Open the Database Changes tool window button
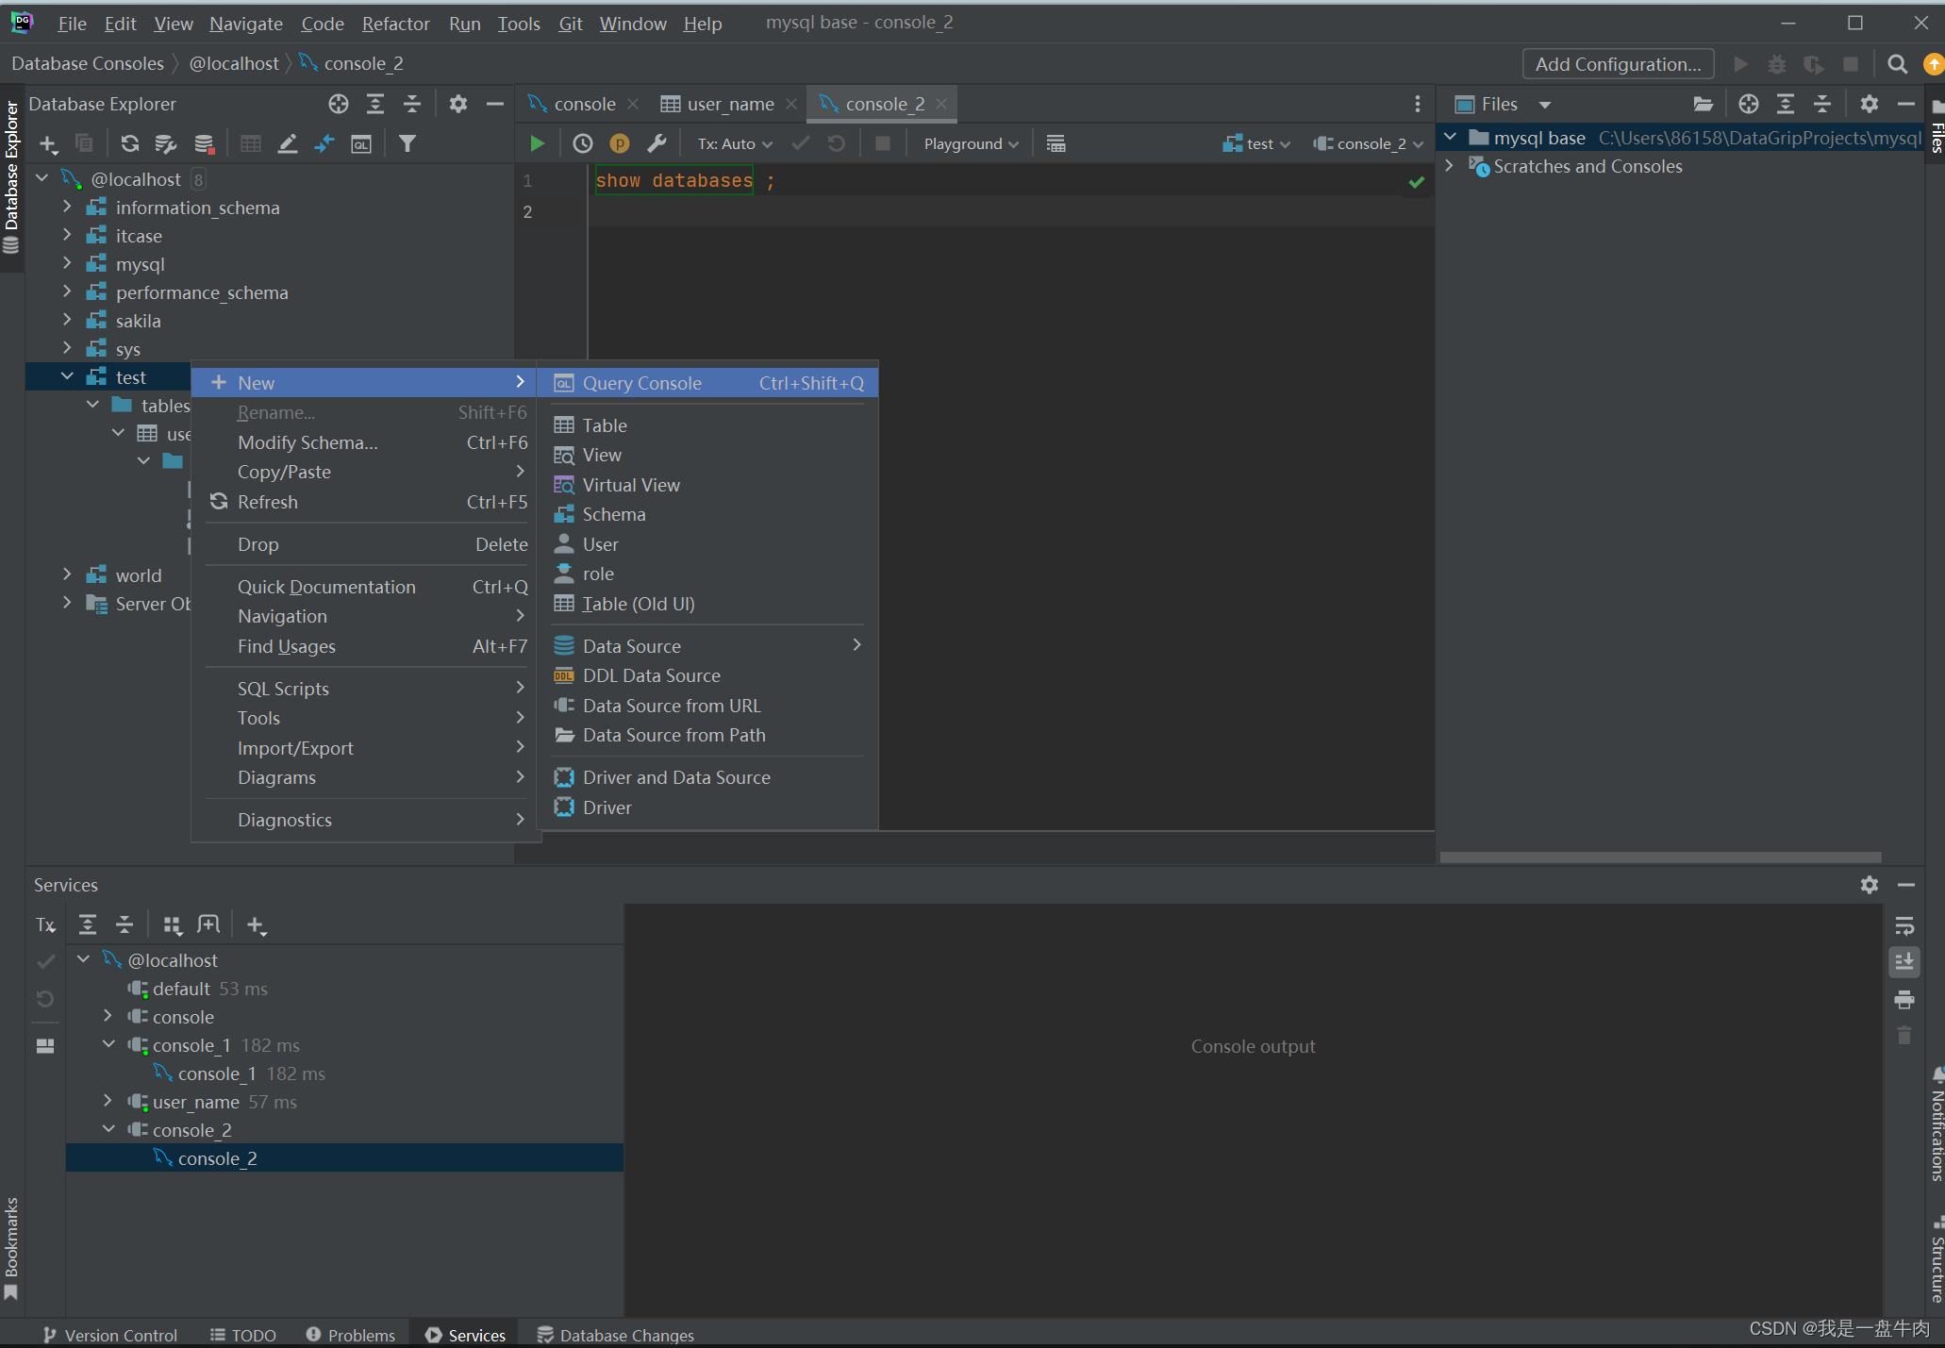Viewport: 1945px width, 1348px height. point(616,1335)
